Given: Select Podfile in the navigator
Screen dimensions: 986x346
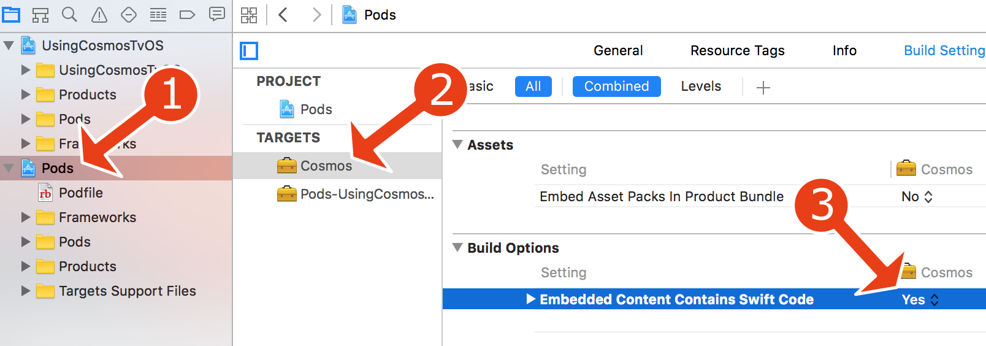Looking at the screenshot, I should point(80,193).
